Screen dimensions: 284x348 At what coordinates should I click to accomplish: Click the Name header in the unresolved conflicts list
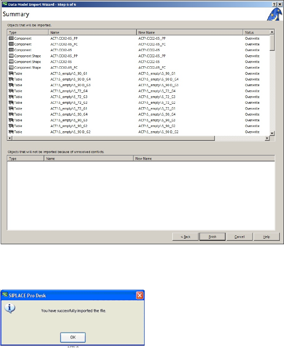pos(89,158)
